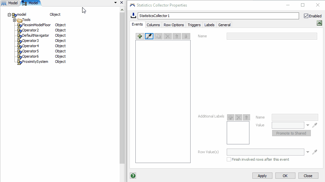This screenshot has width=325, height=182.
Task: Select the eyedropper sampler in events toolbar
Action: click(x=149, y=36)
